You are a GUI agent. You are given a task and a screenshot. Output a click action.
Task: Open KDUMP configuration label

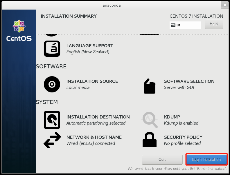click(172, 117)
